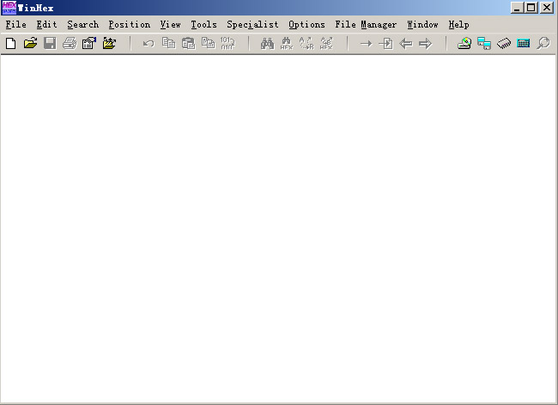Click the Modify Data 101 icon
558x405 pixels.
coord(227,44)
